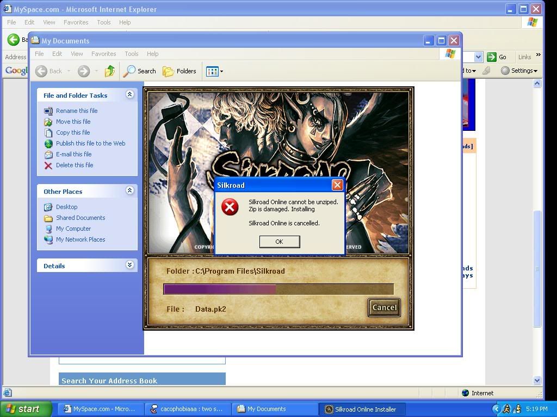Switch to cacophobiaaa taskbar button
Screen dimensions: 557x417
pos(188,409)
